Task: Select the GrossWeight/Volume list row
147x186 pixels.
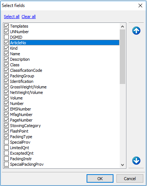Action: [x=28, y=87]
